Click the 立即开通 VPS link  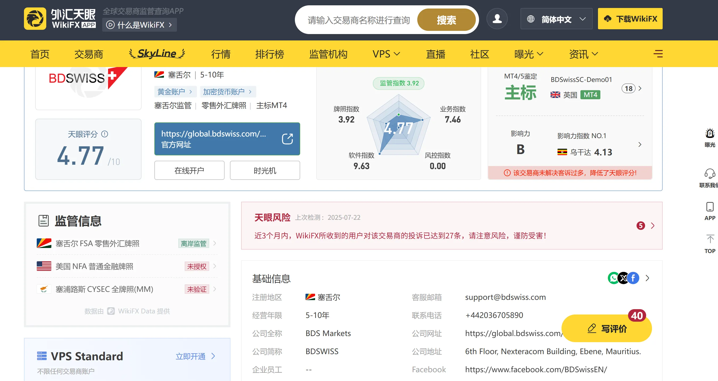tap(195, 356)
